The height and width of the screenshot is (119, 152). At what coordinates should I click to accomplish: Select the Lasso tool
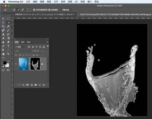click(3, 23)
